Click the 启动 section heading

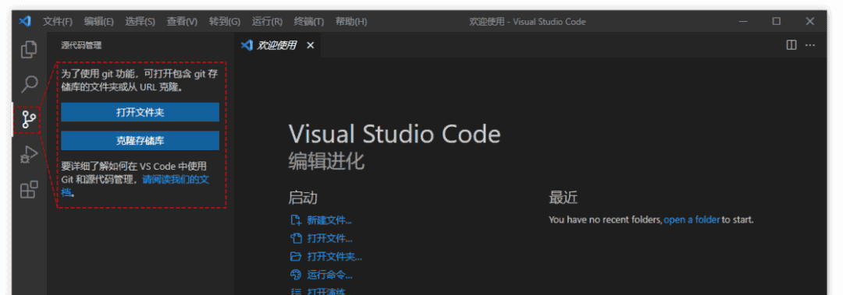pyautogui.click(x=303, y=198)
